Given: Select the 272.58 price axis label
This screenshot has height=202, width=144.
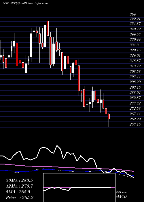Looking at the screenshot, I should pyautogui.click(x=135, y=109).
